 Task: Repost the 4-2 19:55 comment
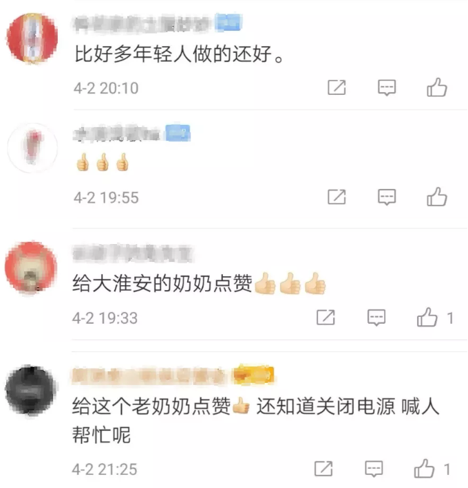337,197
